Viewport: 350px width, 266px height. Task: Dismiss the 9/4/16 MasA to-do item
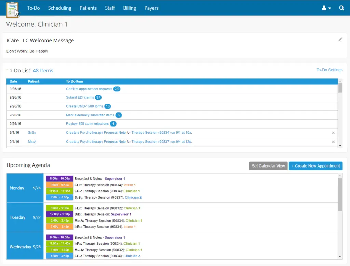click(x=333, y=142)
